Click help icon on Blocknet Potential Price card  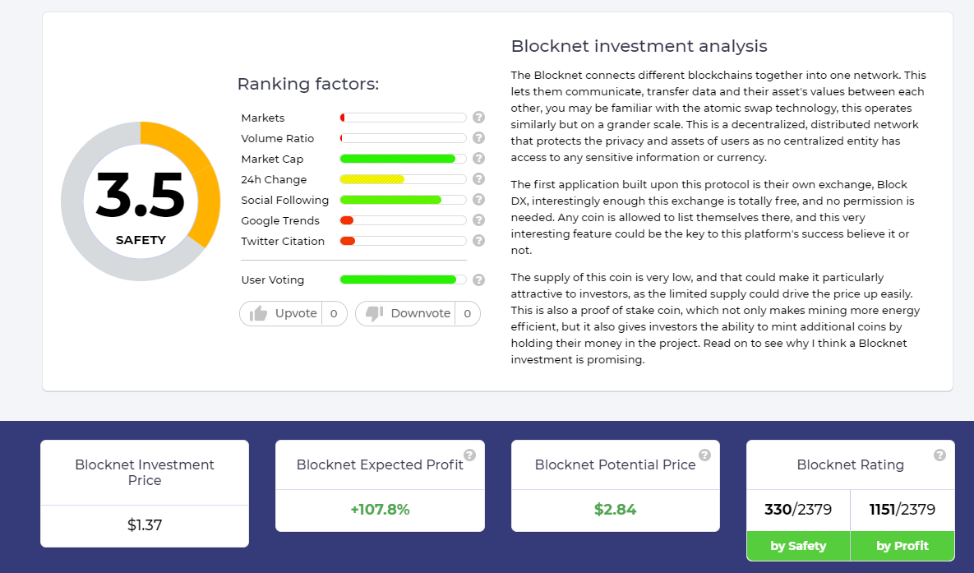click(704, 455)
